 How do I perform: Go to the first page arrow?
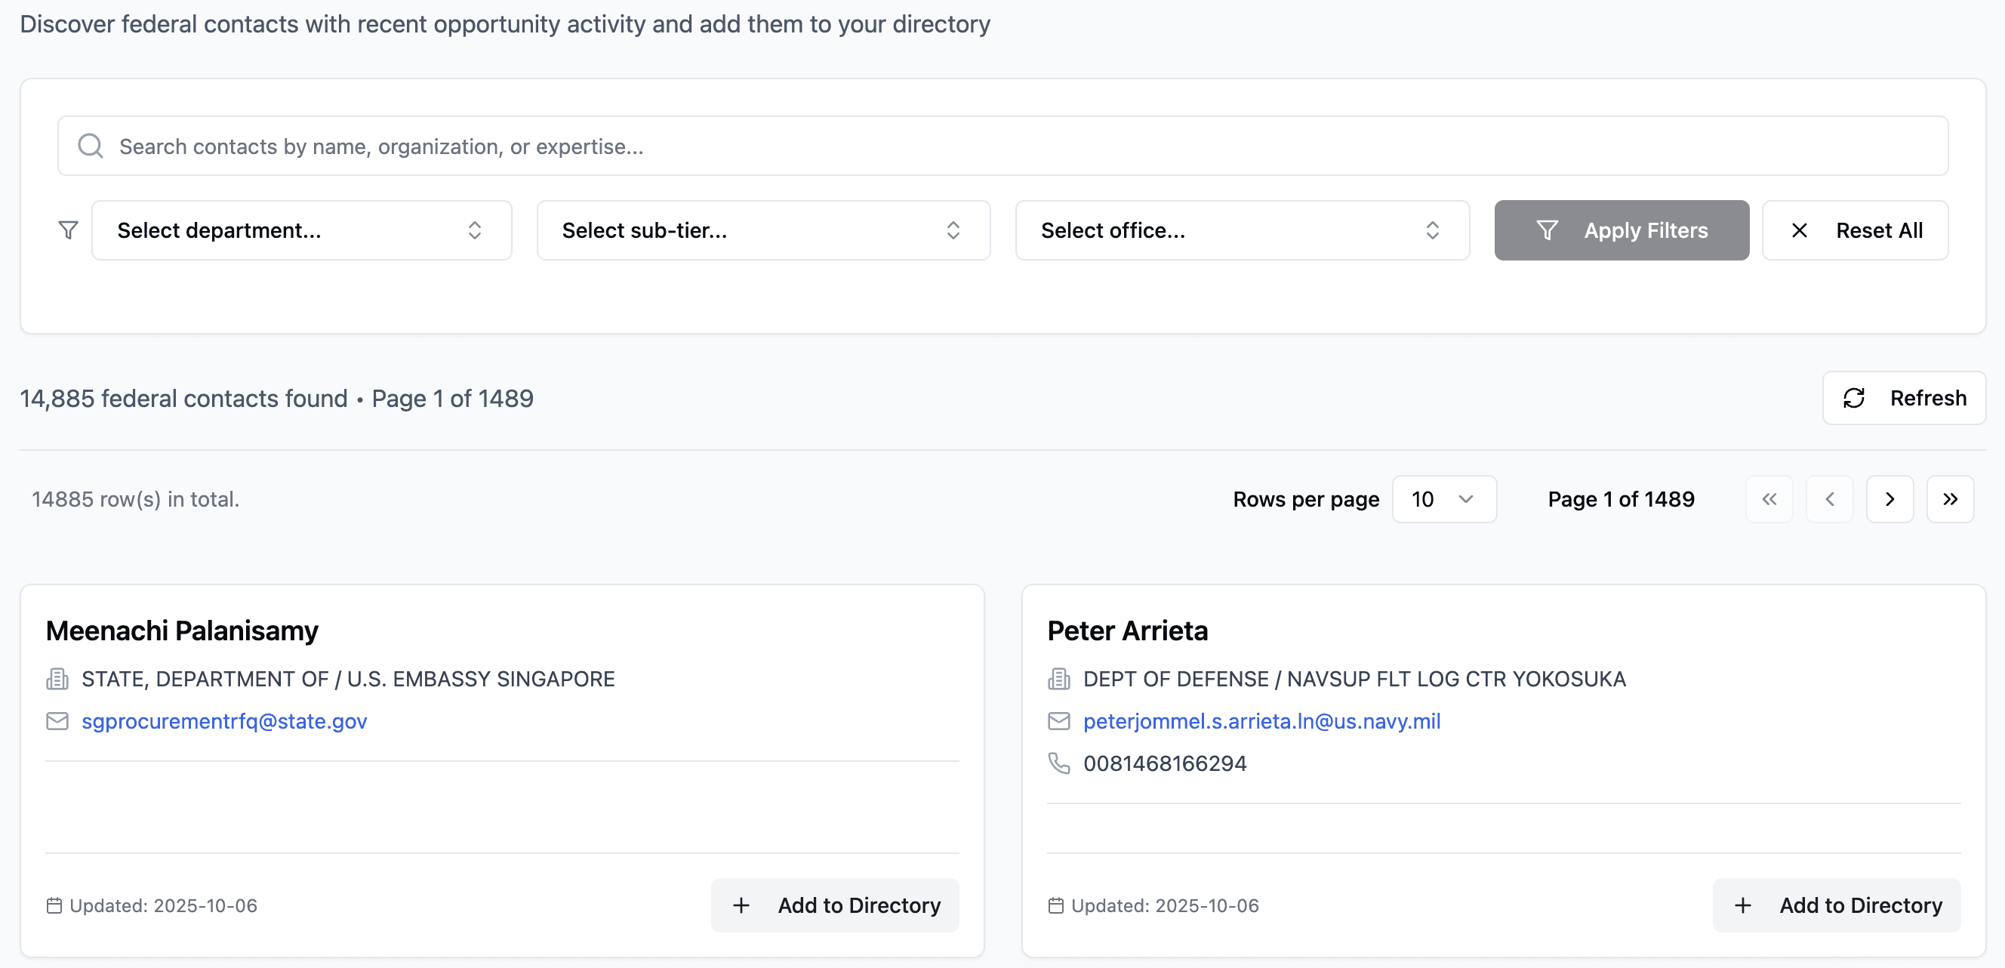pyautogui.click(x=1769, y=499)
